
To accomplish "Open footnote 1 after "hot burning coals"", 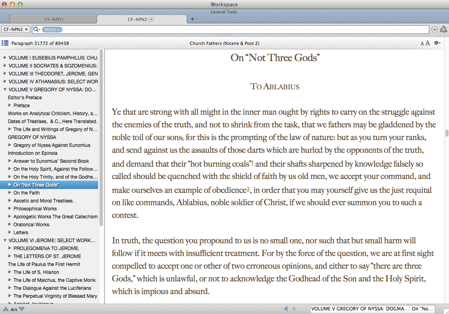I will (x=252, y=163).
